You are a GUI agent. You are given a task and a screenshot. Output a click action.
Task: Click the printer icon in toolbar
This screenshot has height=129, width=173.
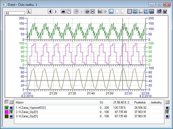pyautogui.click(x=63, y=12)
